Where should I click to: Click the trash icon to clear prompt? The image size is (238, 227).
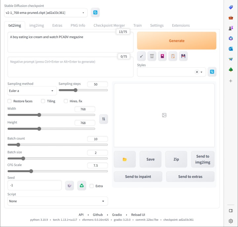152,56
